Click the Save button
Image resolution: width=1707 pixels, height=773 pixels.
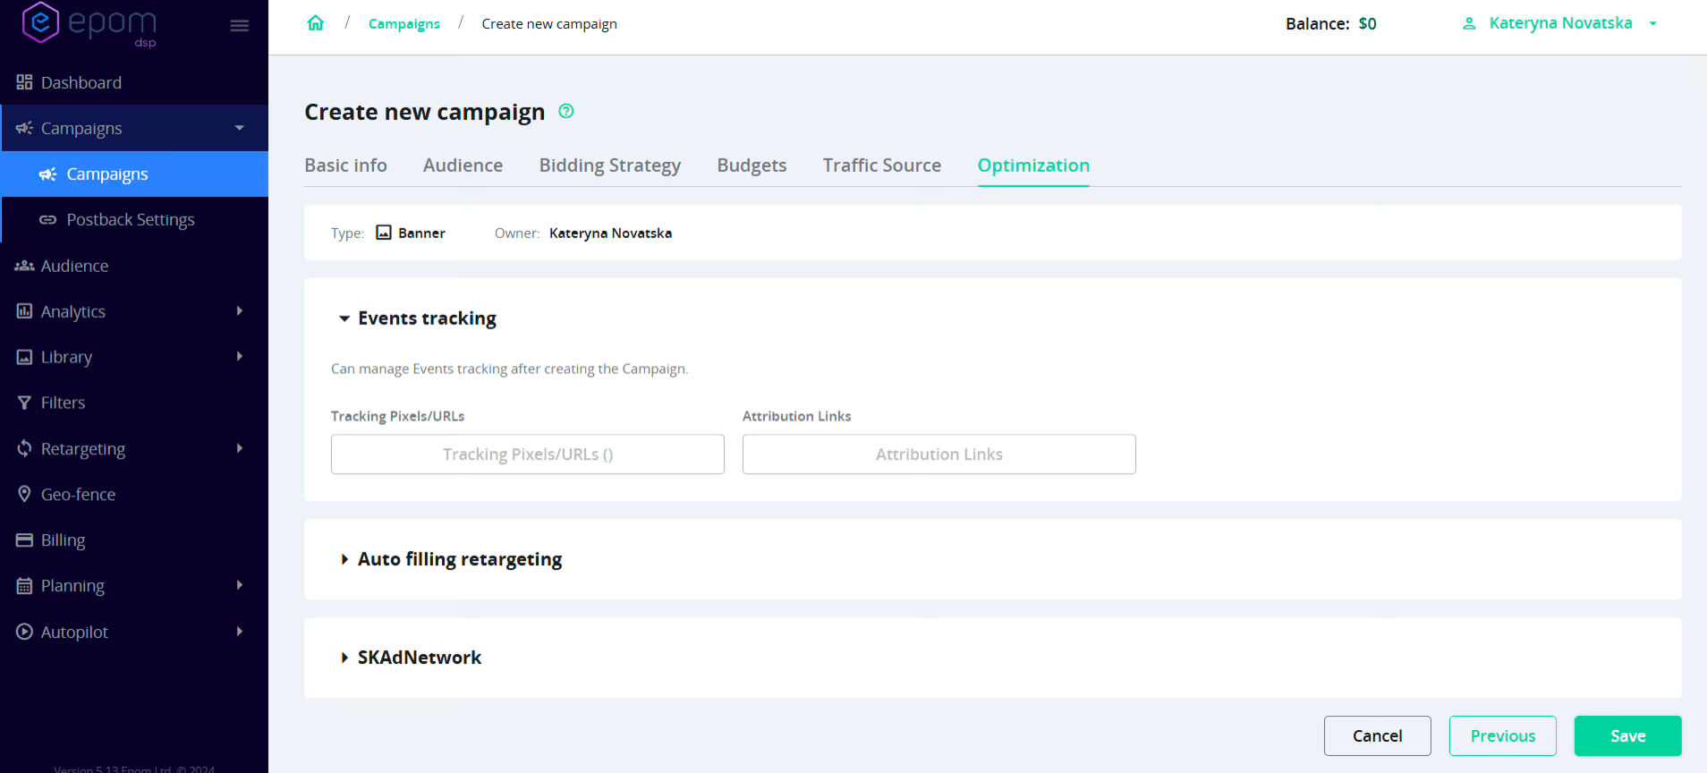click(x=1627, y=735)
